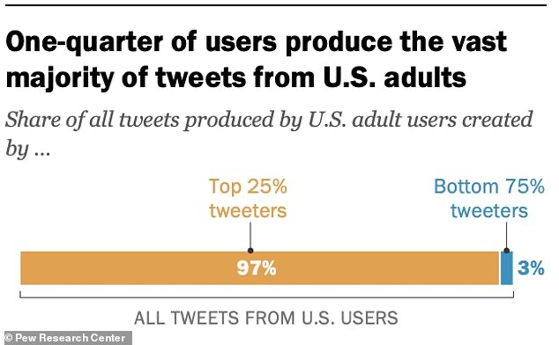This screenshot has height=345, width=559.
Task: Click the headline's second line starting majority
Action: click(236, 78)
